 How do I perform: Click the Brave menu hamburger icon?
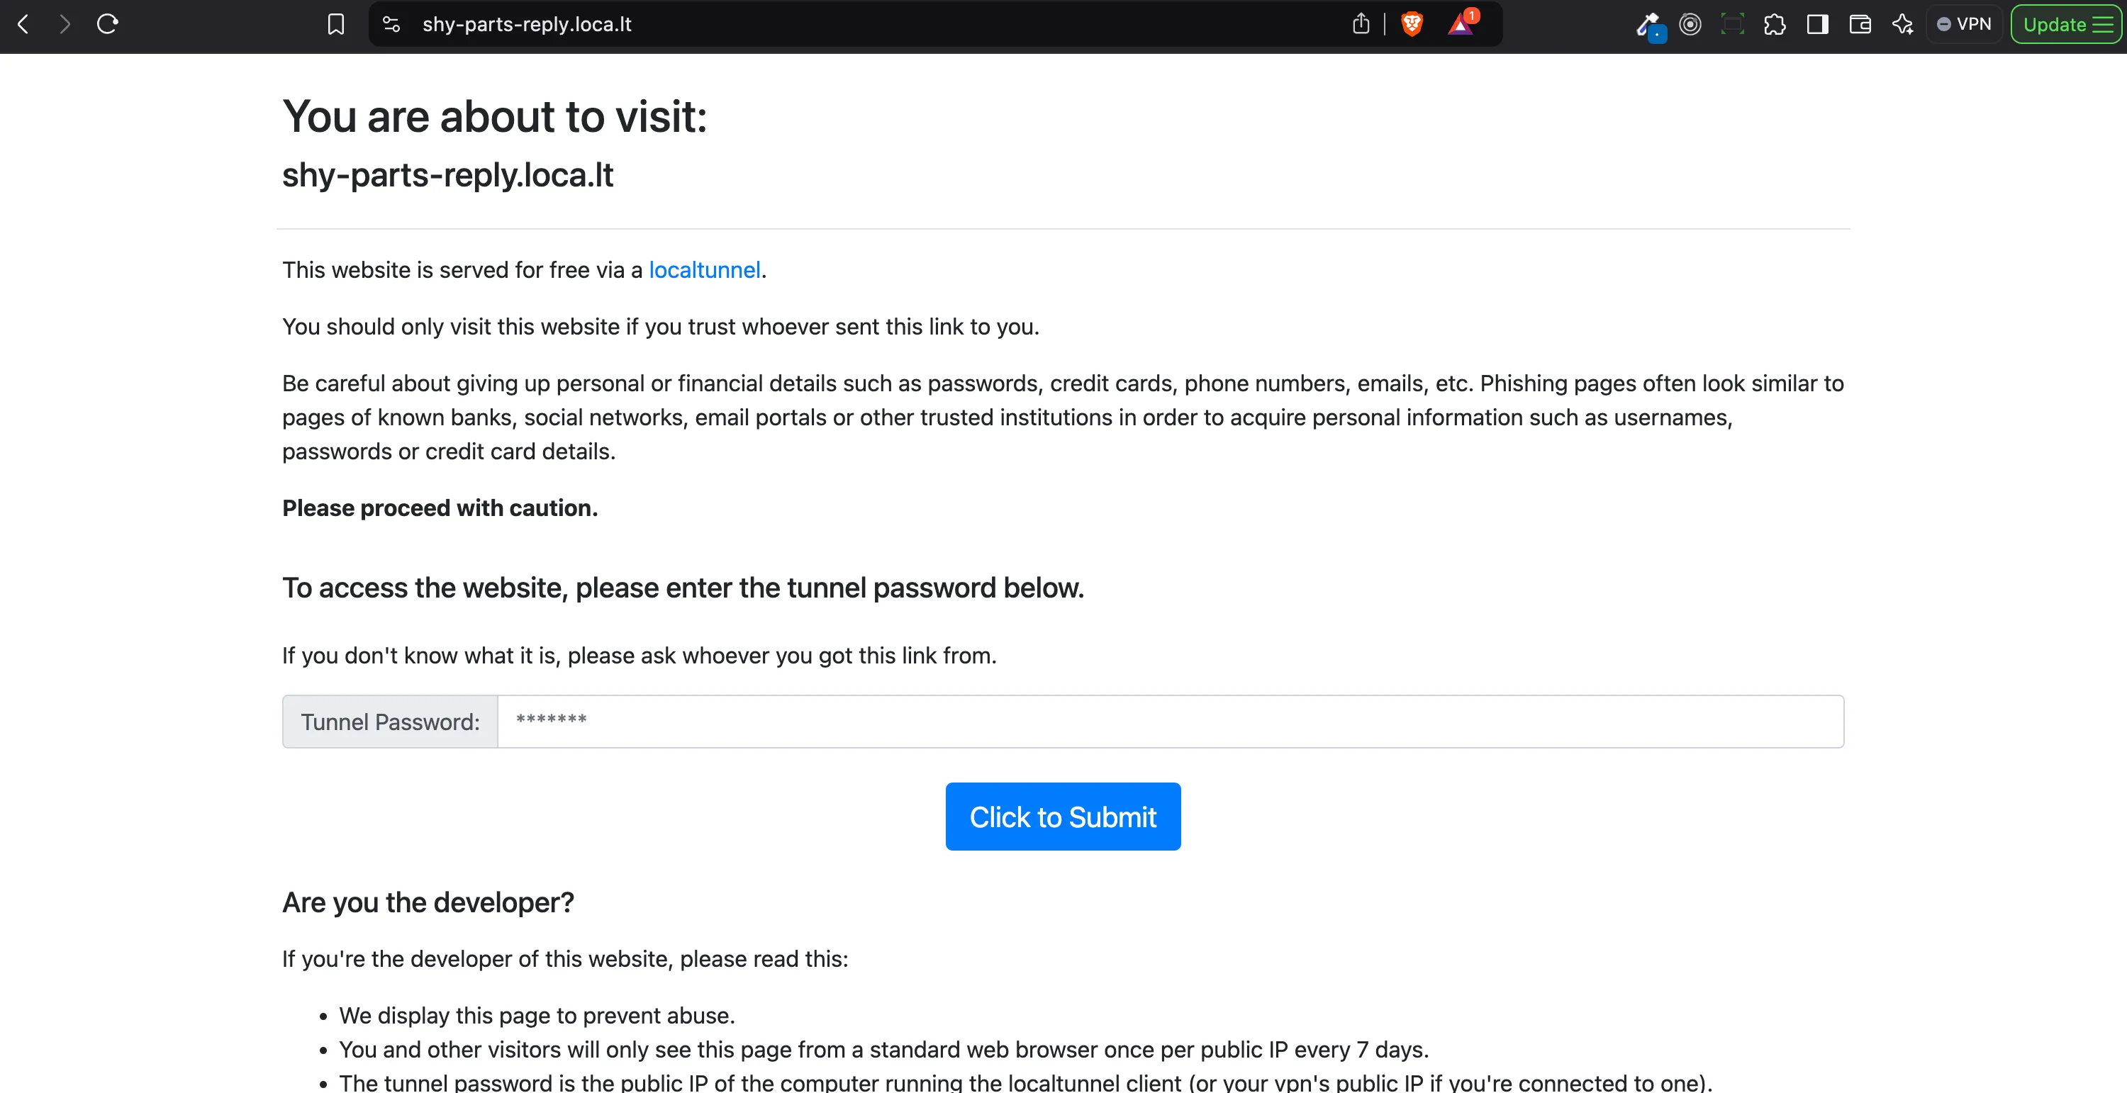(x=2104, y=23)
